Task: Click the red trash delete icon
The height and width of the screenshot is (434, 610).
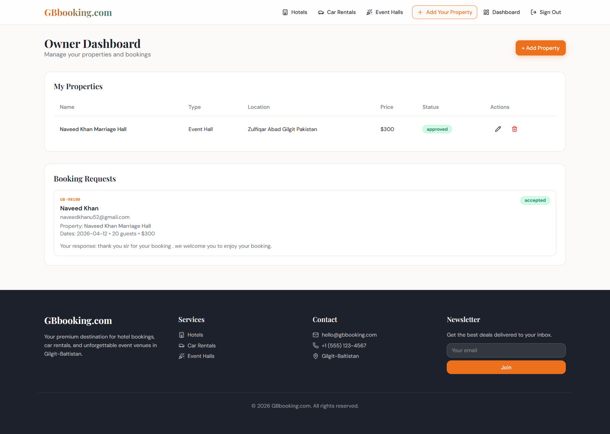Action: coord(514,129)
